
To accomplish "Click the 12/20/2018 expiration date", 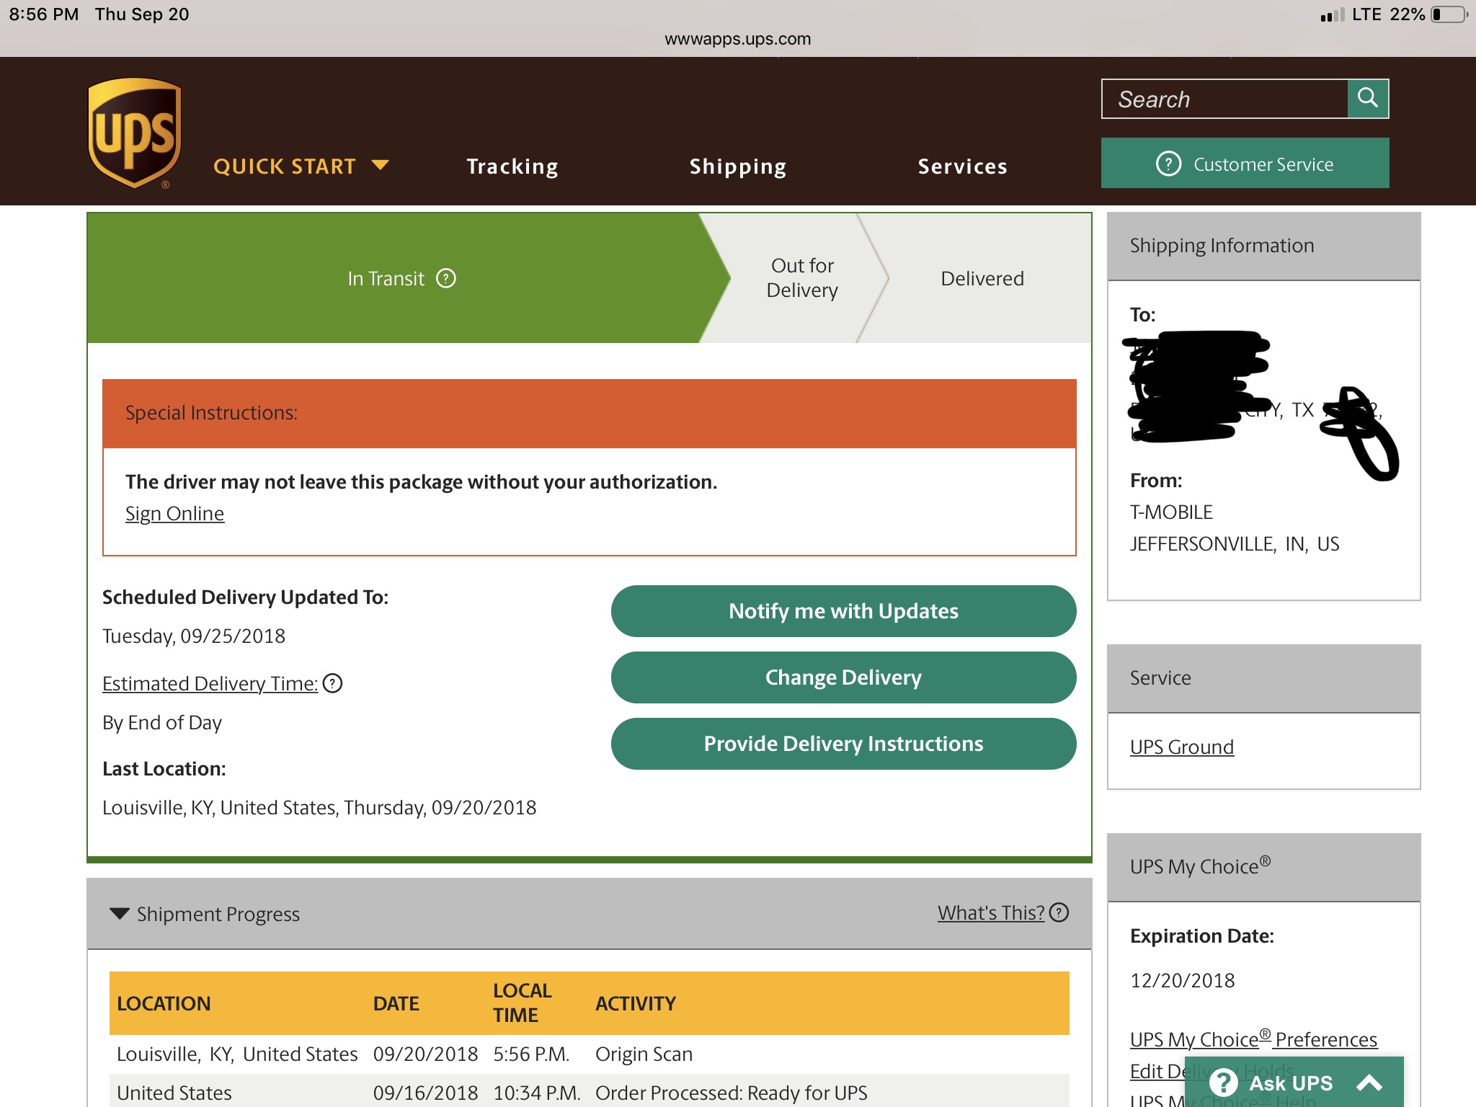I will click(1182, 980).
